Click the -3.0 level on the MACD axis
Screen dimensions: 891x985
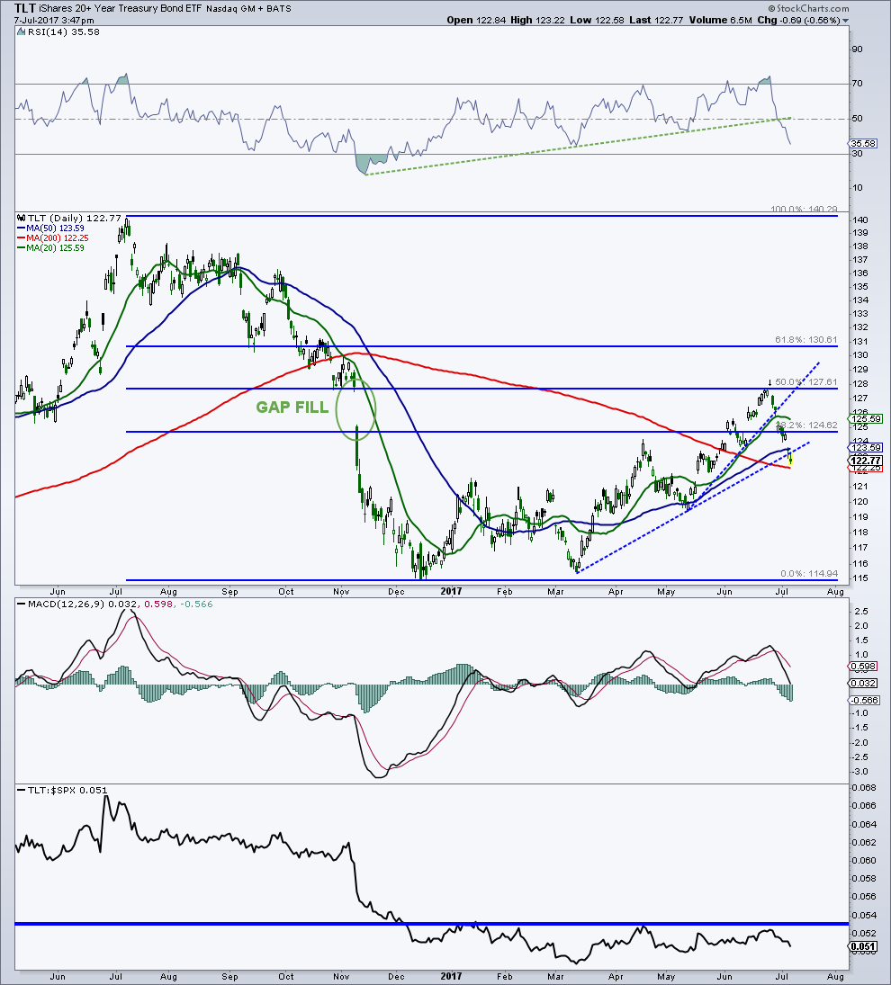click(860, 772)
